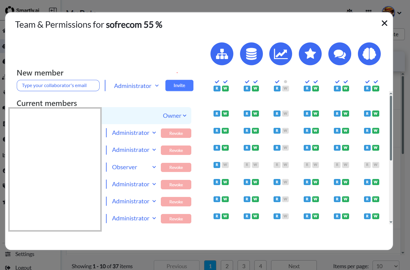Click New member write checkmark under database icon
Screen dimensions: 410x270
pos(256,82)
